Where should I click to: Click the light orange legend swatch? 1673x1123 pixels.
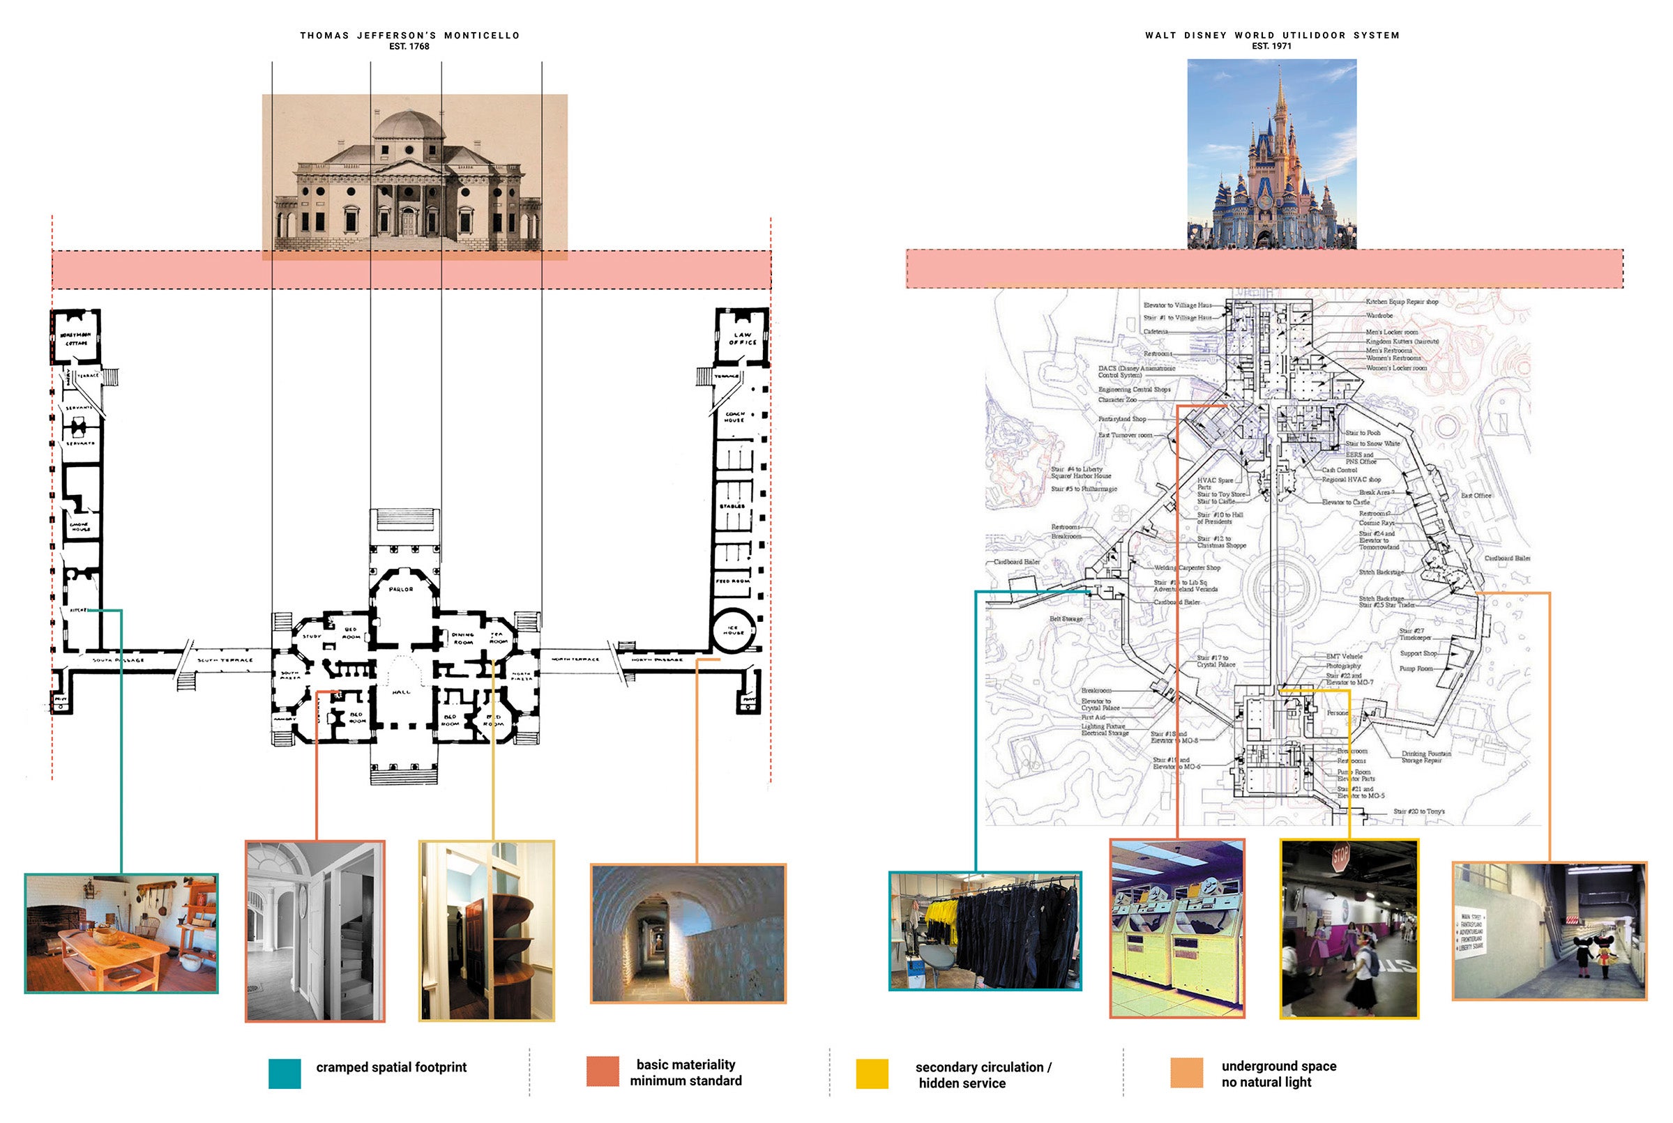(x=1186, y=1073)
